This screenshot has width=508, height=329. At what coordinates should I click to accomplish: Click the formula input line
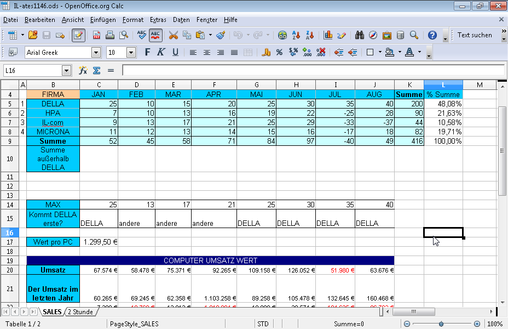point(313,70)
